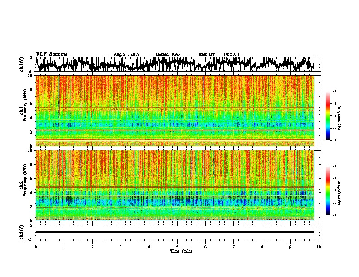
Task: Click the "-7" tick on ch.2 colorbar
Action: (335, 215)
